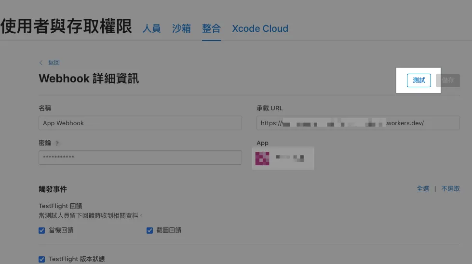Toggle the 當機回饋 checkbox
Viewport: 472px width, 264px height.
click(42, 230)
